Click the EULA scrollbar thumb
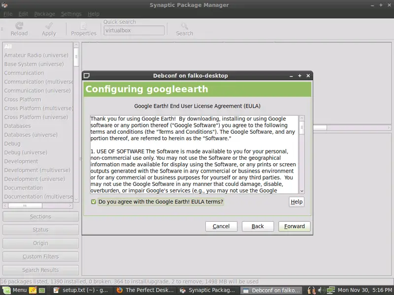This screenshot has height=295, width=394. (x=302, y=127)
